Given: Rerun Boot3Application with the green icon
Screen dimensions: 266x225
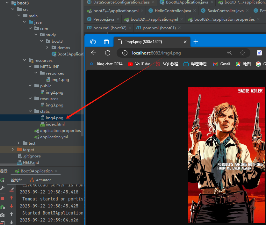Looking at the screenshot, I should click(x=2, y=180).
